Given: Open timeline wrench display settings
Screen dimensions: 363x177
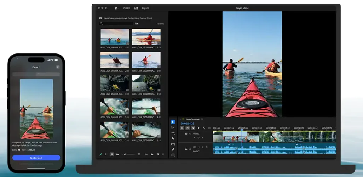Looking at the screenshot, I should 204,128.
